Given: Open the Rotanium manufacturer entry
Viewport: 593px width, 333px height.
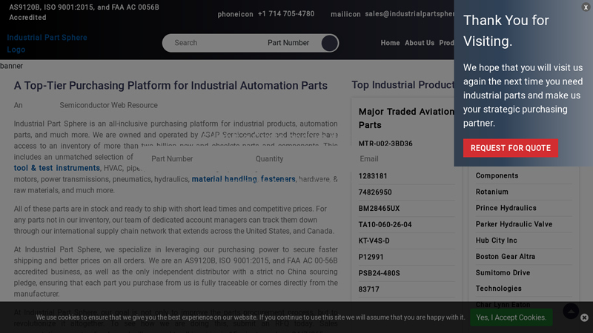Looking at the screenshot, I should pyautogui.click(x=491, y=192).
